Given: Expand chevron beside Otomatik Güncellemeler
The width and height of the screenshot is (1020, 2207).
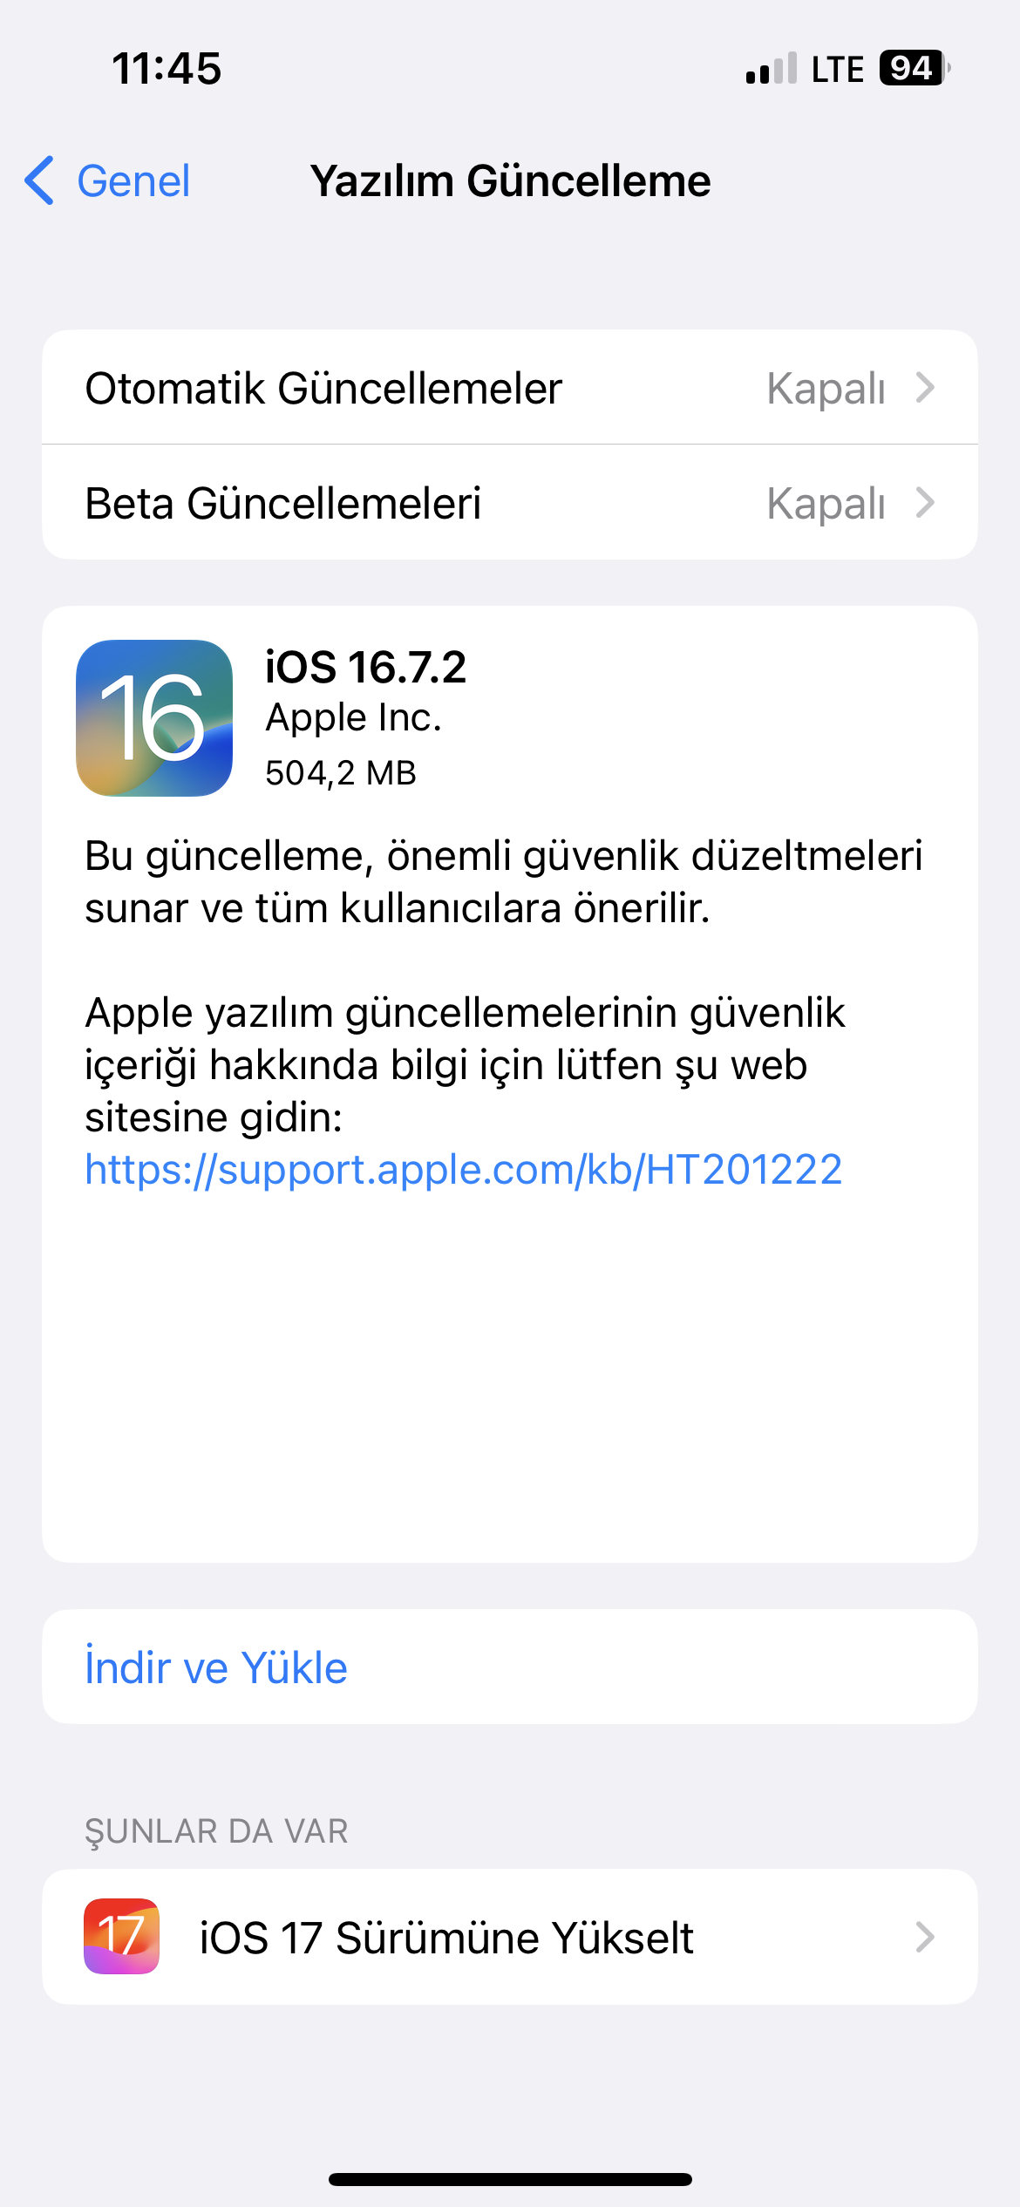Looking at the screenshot, I should click(x=925, y=387).
